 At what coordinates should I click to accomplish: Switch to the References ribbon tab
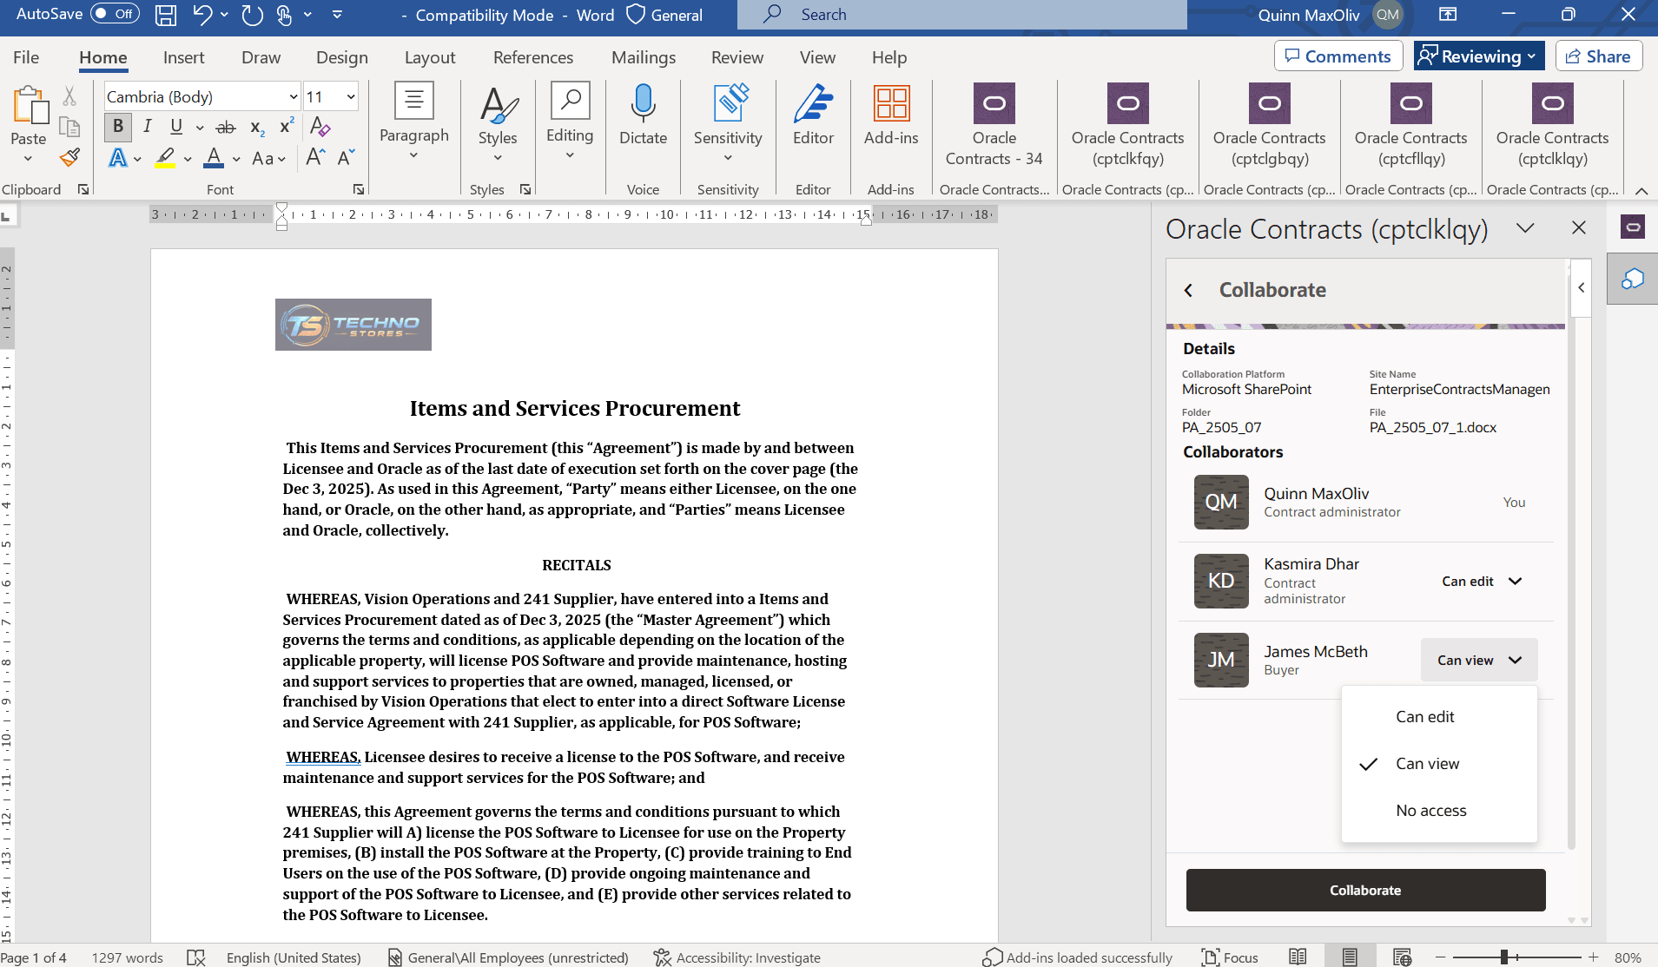coord(533,57)
